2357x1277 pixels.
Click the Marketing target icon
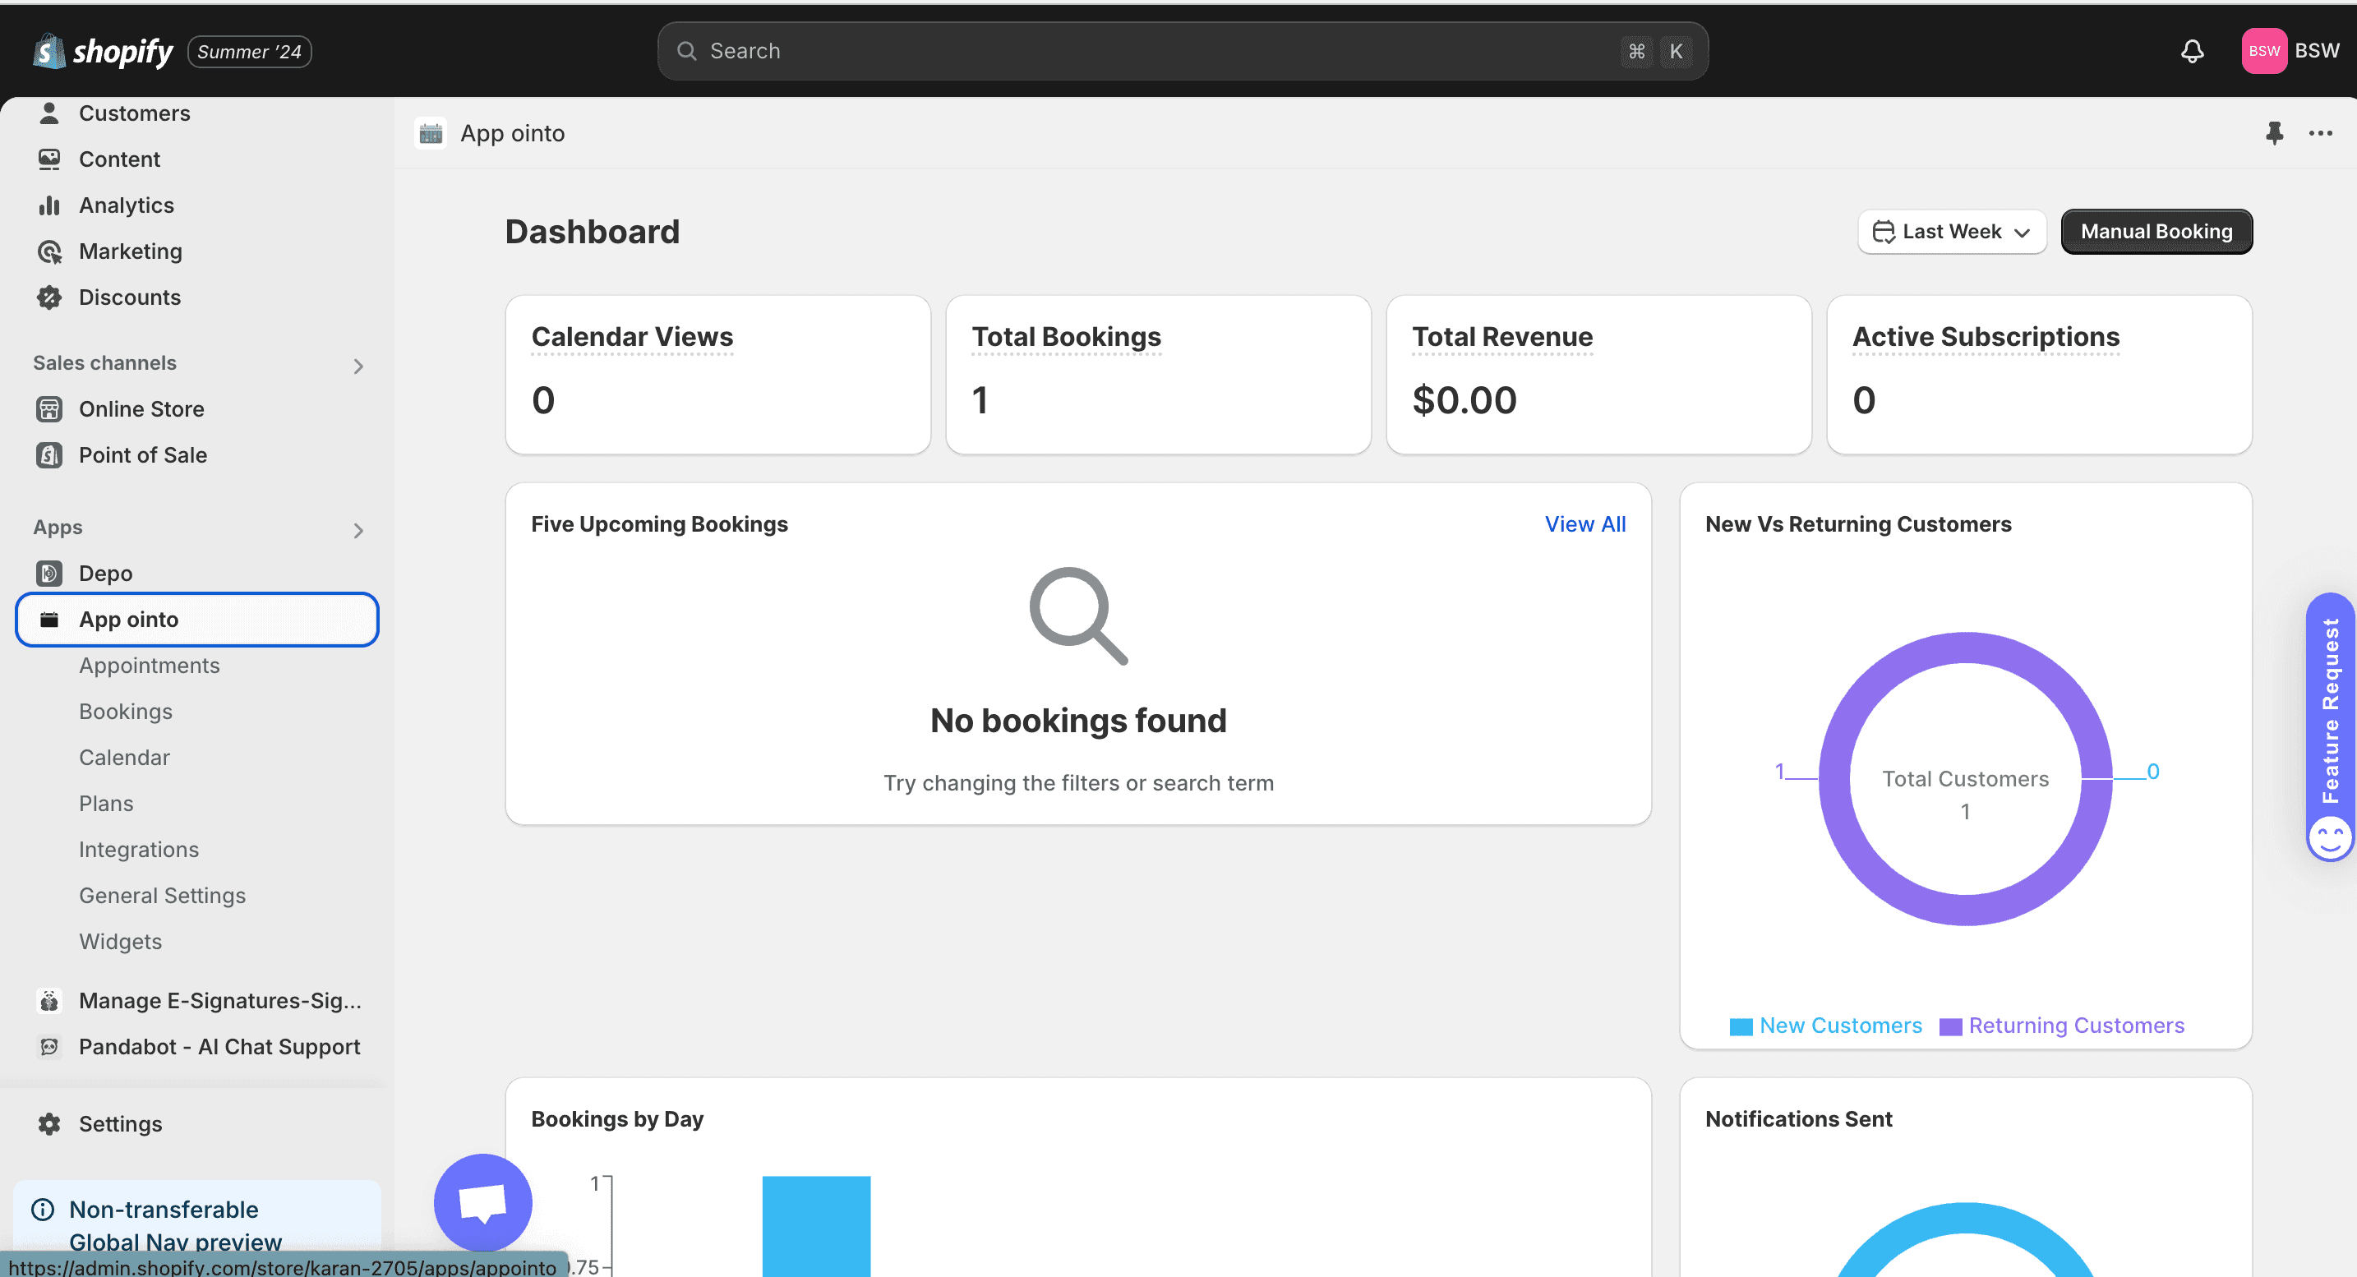coord(49,251)
